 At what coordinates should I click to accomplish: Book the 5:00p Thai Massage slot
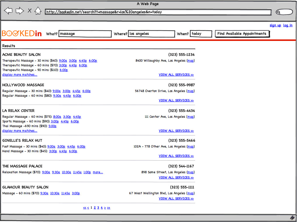pyautogui.click(x=53, y=126)
